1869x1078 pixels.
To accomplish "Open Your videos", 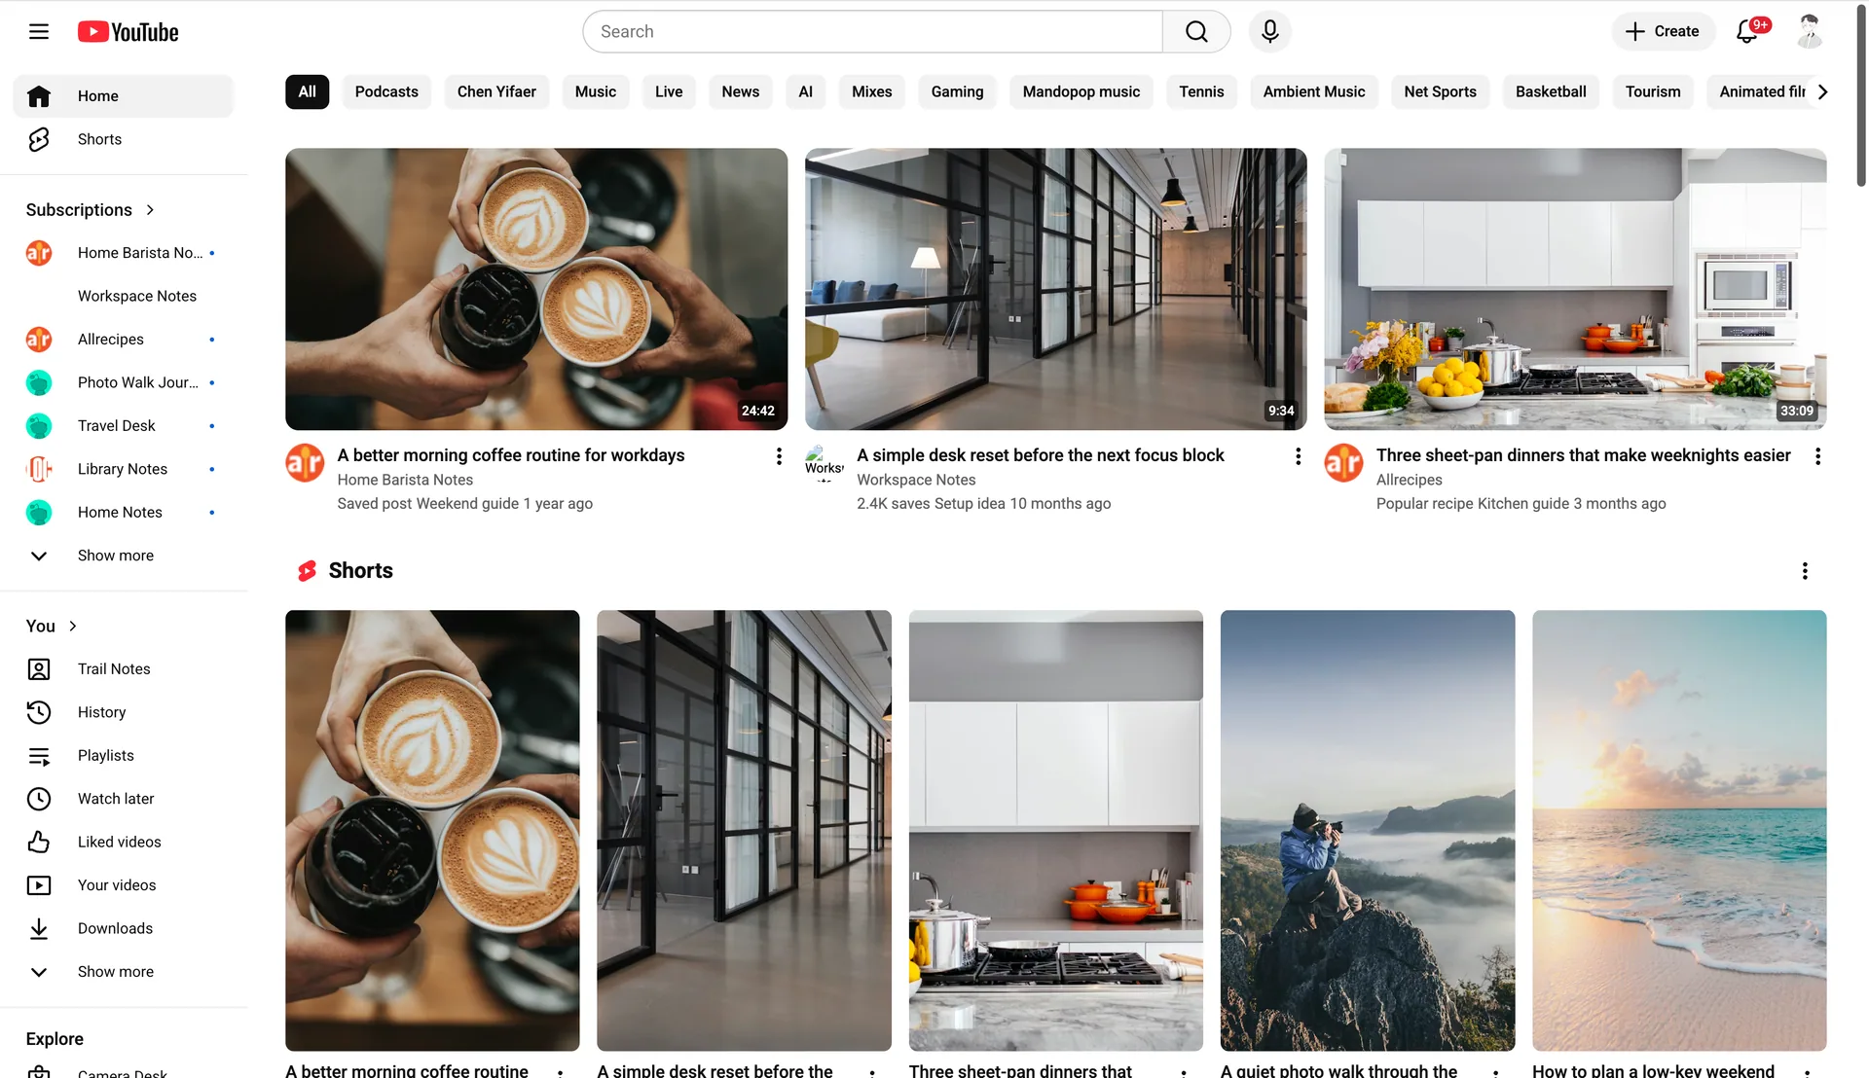I will point(124,885).
